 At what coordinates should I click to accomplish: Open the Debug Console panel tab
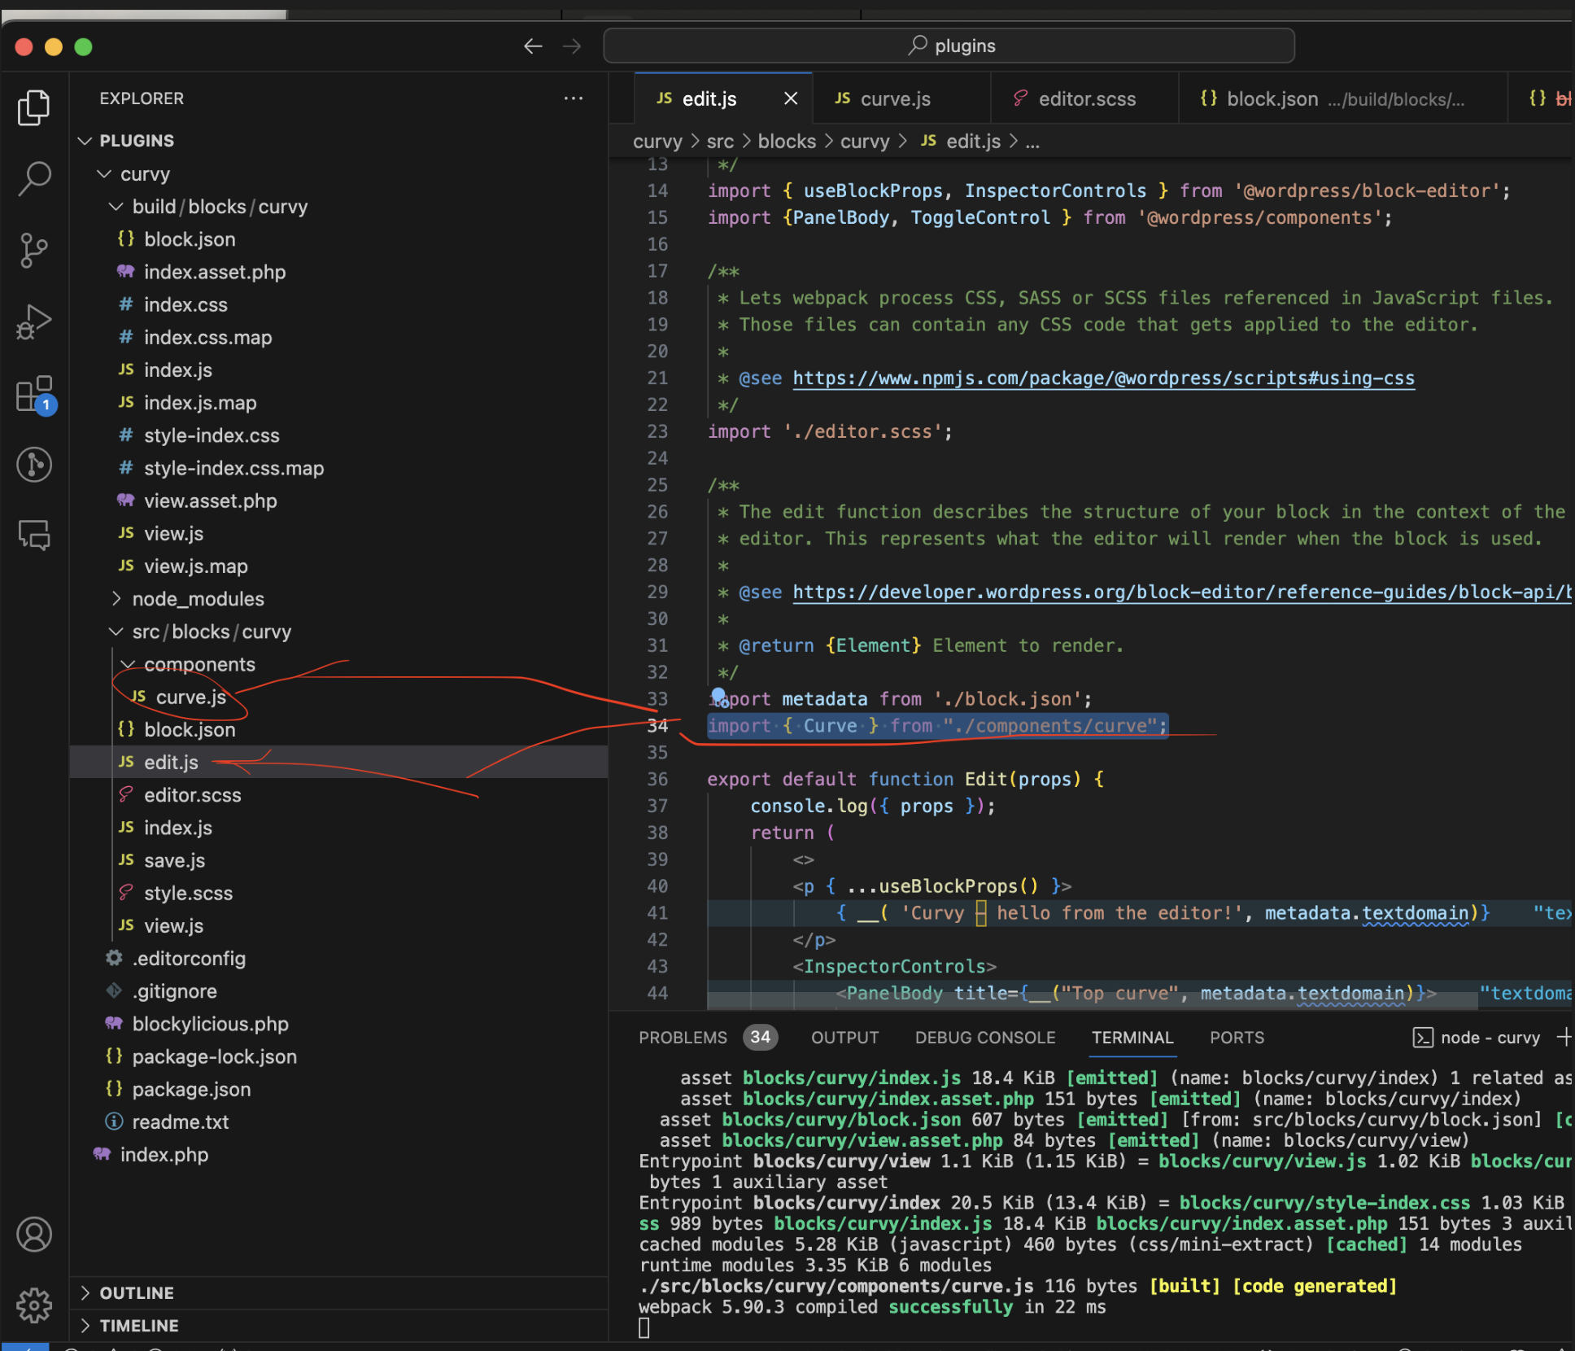coord(985,1038)
